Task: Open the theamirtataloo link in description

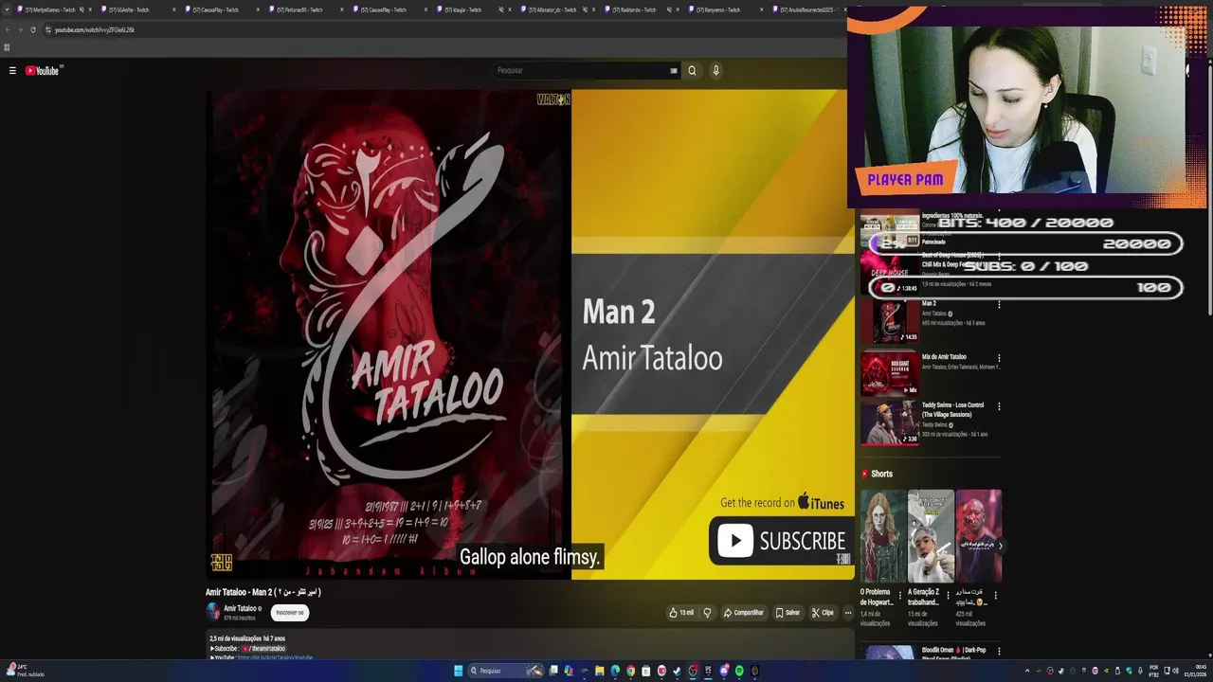Action: pyautogui.click(x=263, y=649)
